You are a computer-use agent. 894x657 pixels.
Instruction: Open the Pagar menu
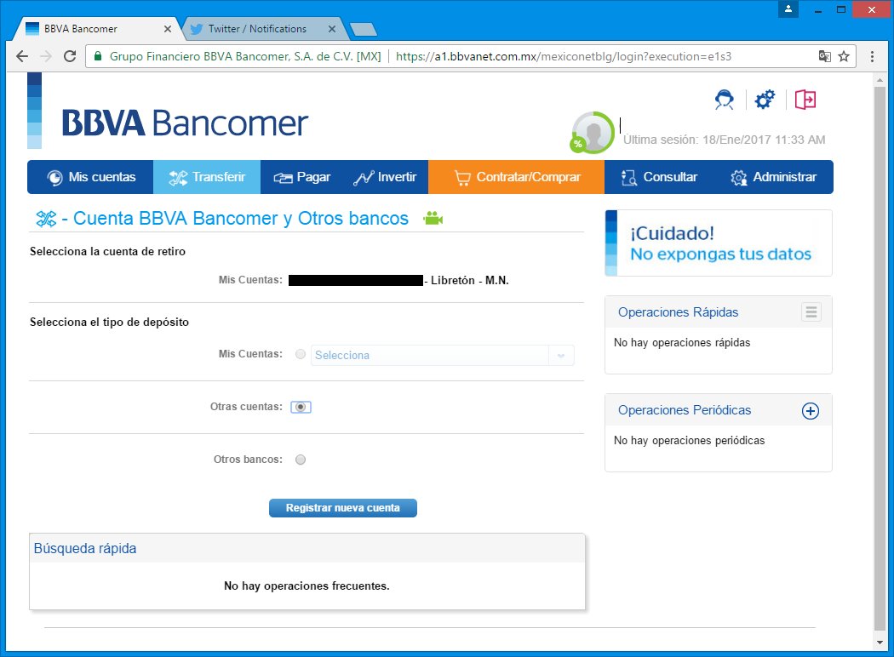(x=301, y=177)
